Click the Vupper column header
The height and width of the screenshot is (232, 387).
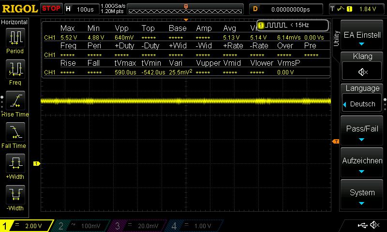point(208,63)
